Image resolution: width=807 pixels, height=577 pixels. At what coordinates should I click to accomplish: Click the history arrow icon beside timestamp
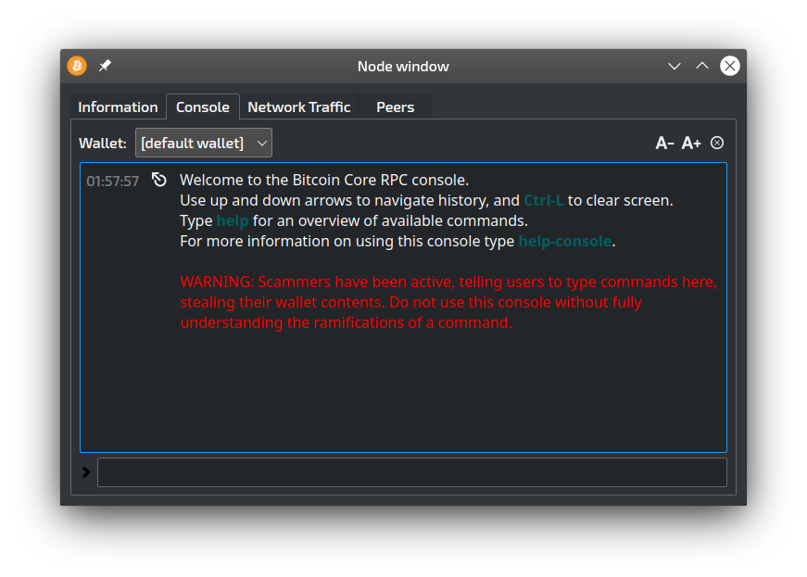click(x=159, y=180)
